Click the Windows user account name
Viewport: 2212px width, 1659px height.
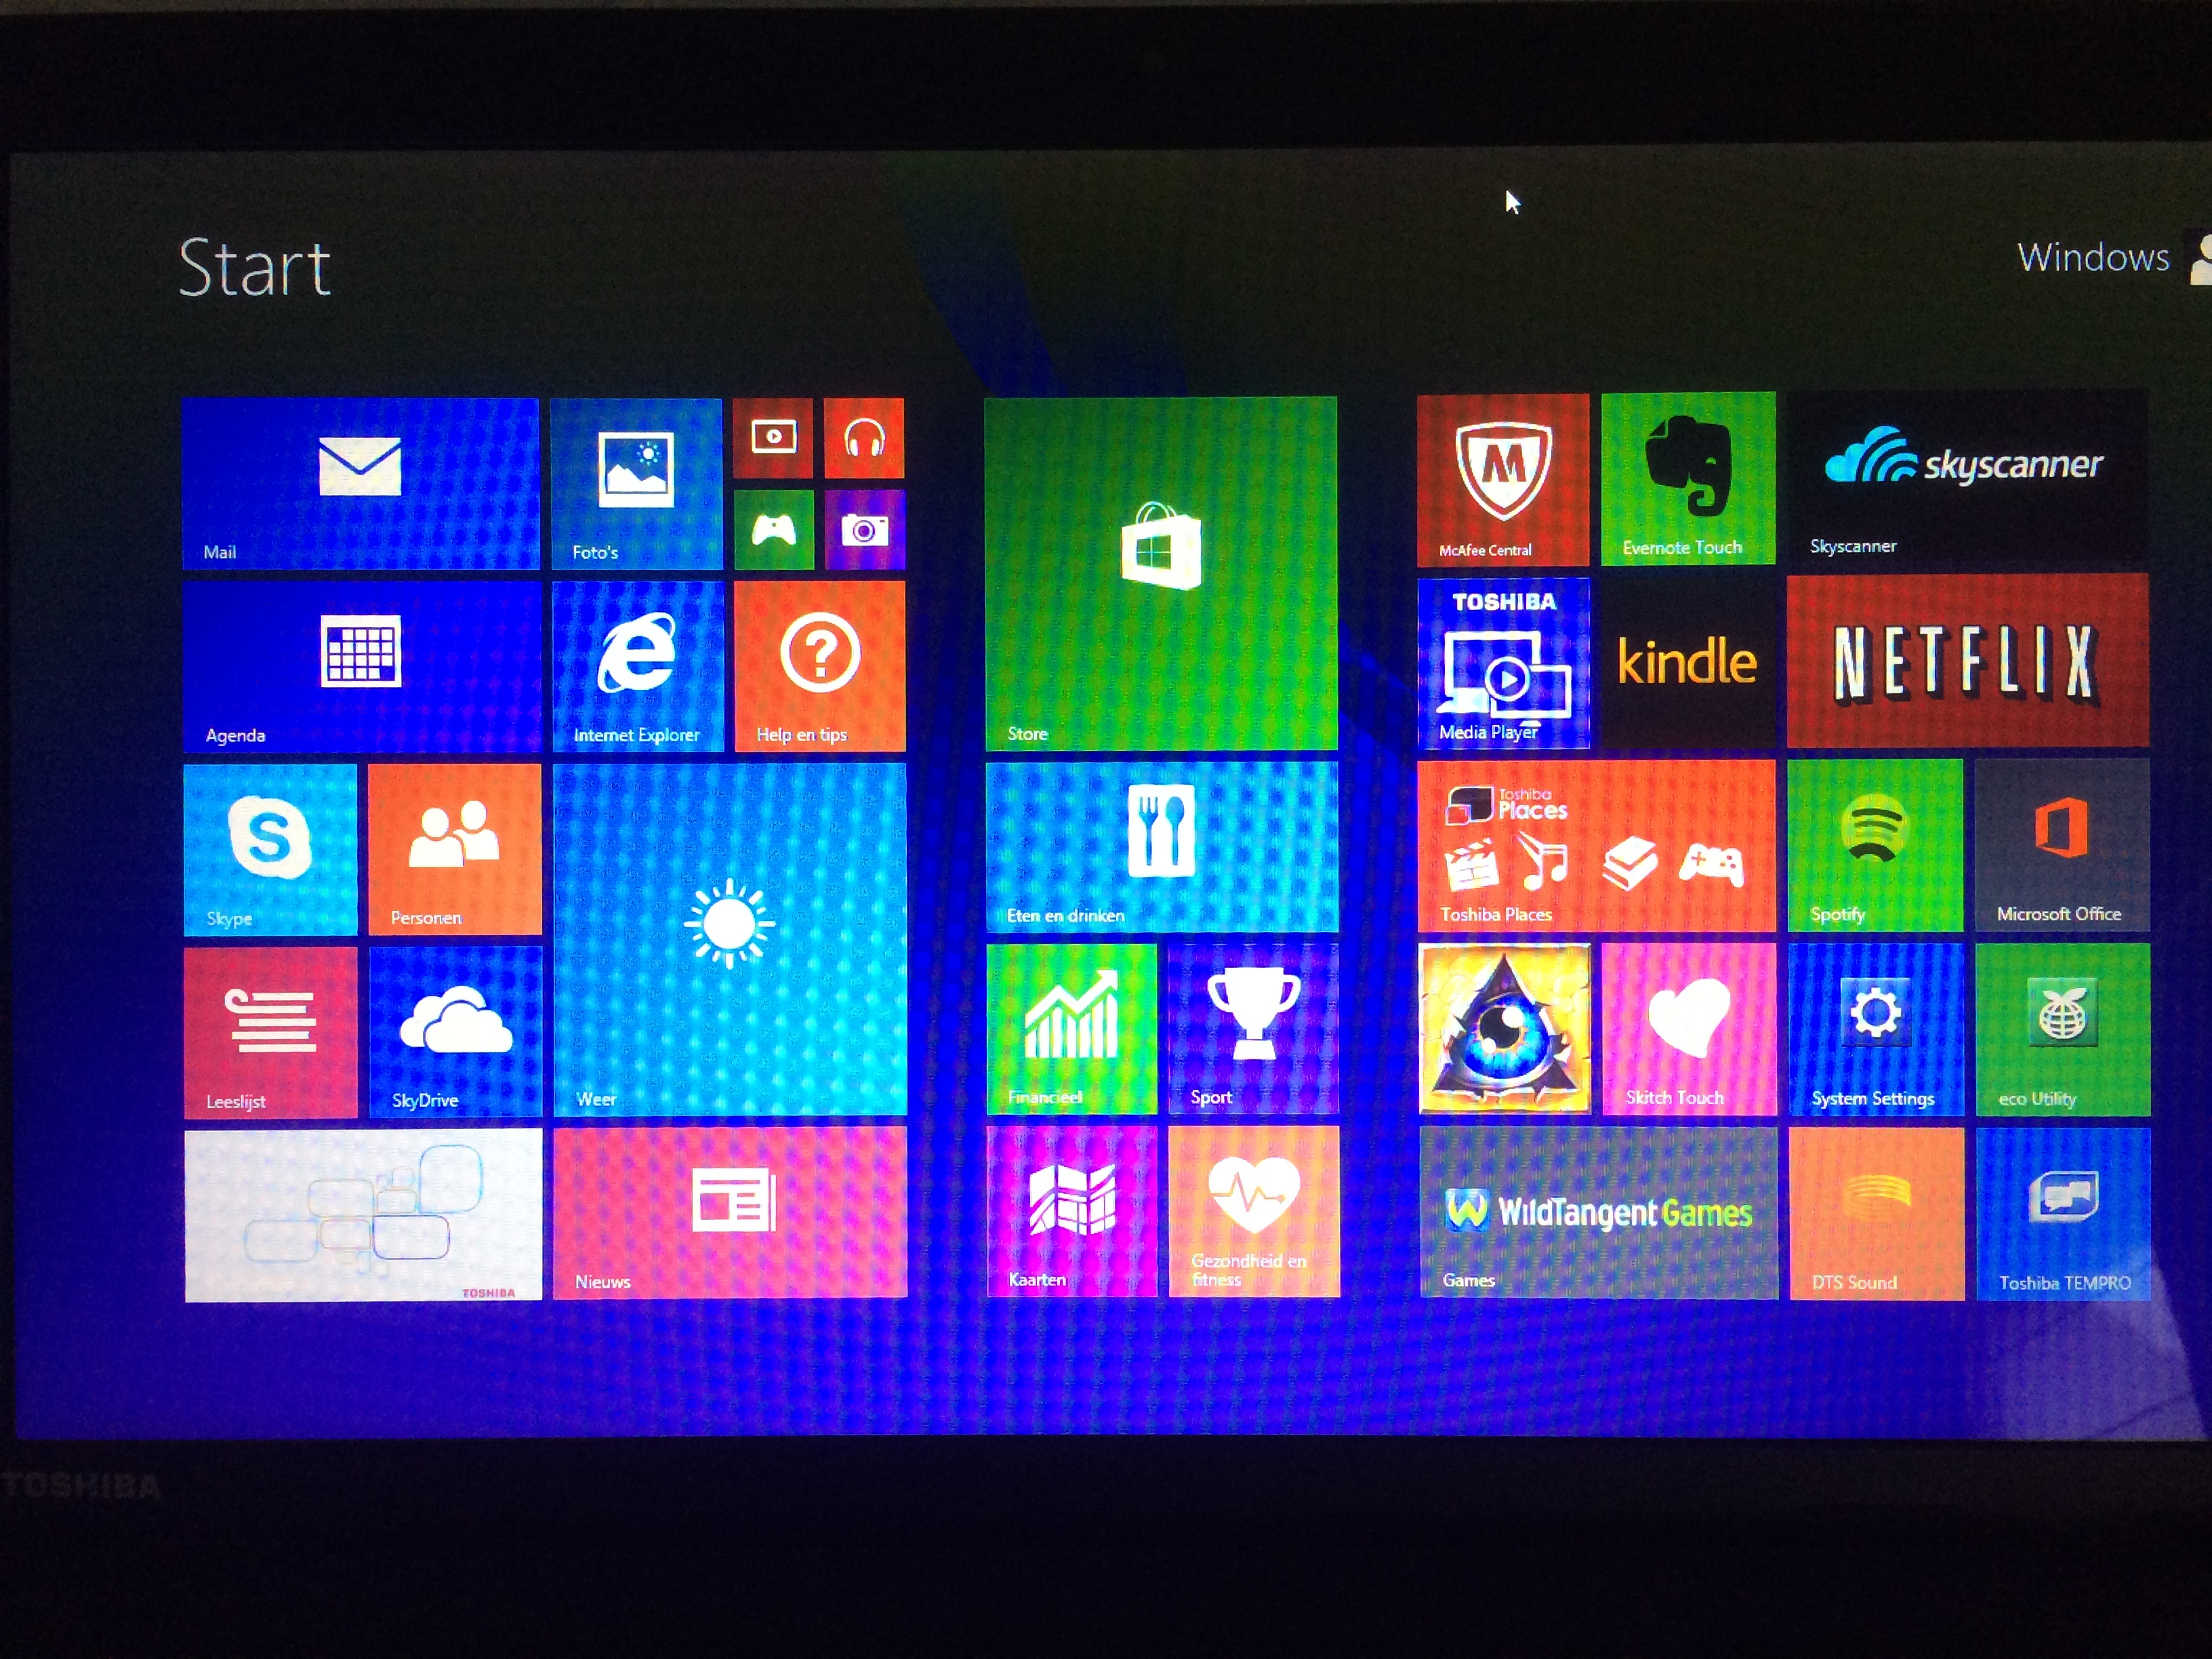[x=2093, y=258]
